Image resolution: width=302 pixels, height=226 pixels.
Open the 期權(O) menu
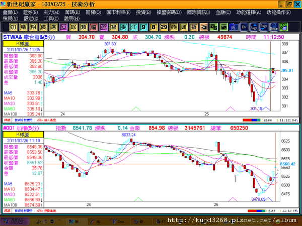point(94,12)
